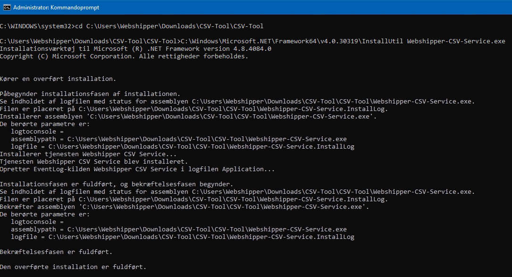Image resolution: width=512 pixels, height=277 pixels.
Task: Click the 'Copyright (C) Microsoft Corporation' line
Action: coord(124,56)
